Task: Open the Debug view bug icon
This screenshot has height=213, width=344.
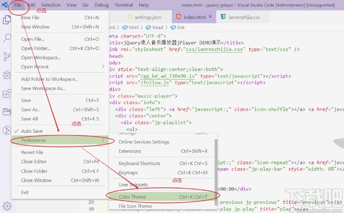Action: [7, 75]
